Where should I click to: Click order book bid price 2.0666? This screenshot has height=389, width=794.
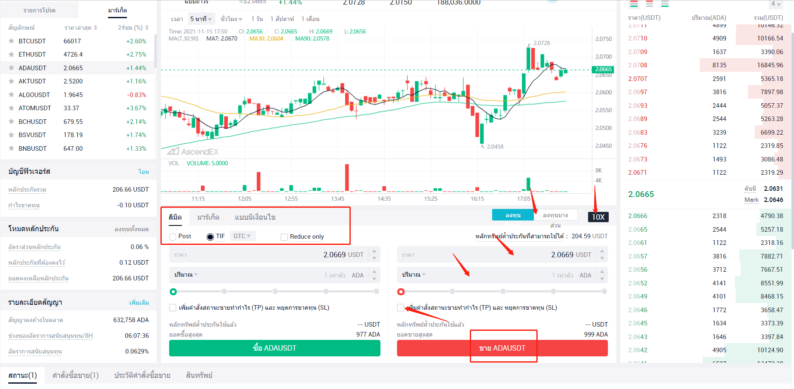click(x=638, y=216)
